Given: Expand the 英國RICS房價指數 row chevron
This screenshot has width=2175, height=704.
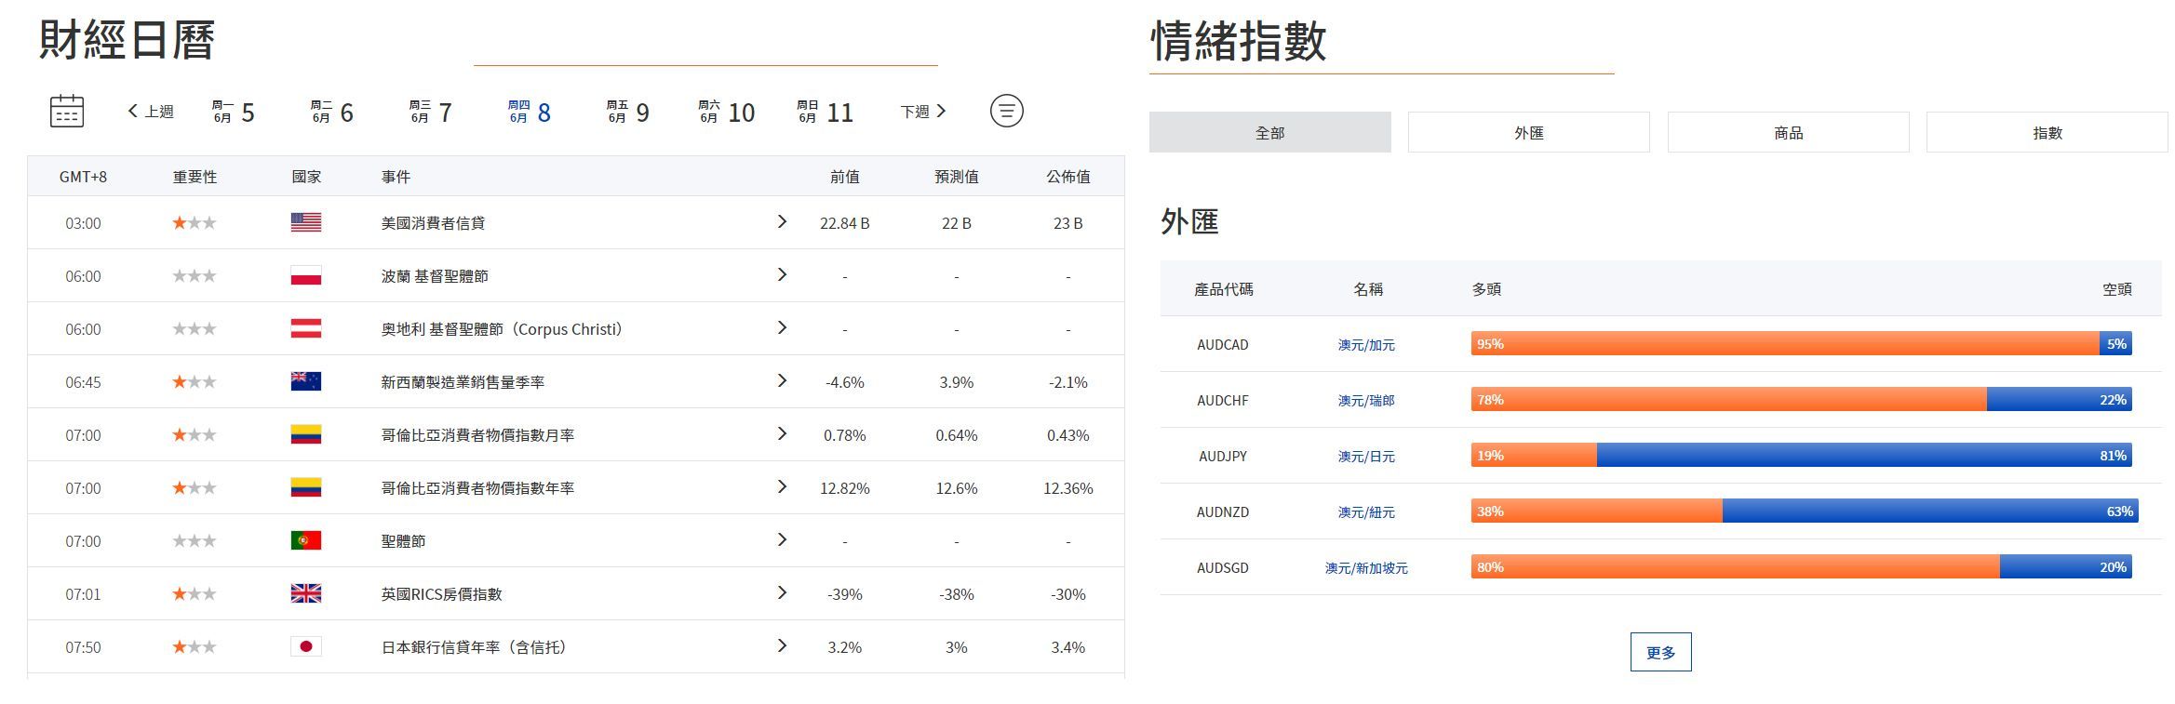Looking at the screenshot, I should [782, 592].
